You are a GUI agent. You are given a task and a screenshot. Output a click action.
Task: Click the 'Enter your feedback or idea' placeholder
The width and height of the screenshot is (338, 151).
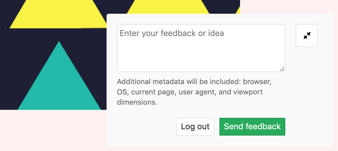pyautogui.click(x=172, y=33)
